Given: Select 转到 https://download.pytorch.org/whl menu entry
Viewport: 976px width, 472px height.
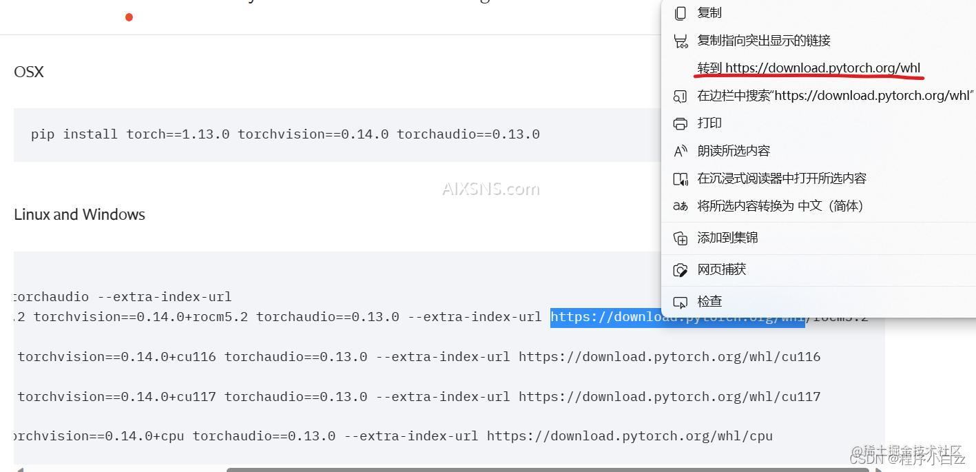Looking at the screenshot, I should [809, 68].
